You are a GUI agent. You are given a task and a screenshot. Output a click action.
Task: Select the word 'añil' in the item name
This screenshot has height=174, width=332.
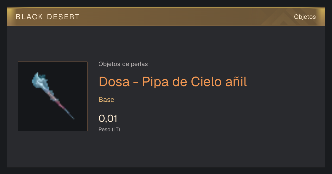[x=235, y=81]
